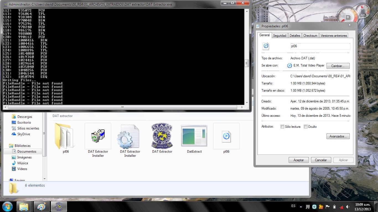Open Descargas in the Explorer sidebar
Viewport: 378px width, 212px height.
[25, 117]
